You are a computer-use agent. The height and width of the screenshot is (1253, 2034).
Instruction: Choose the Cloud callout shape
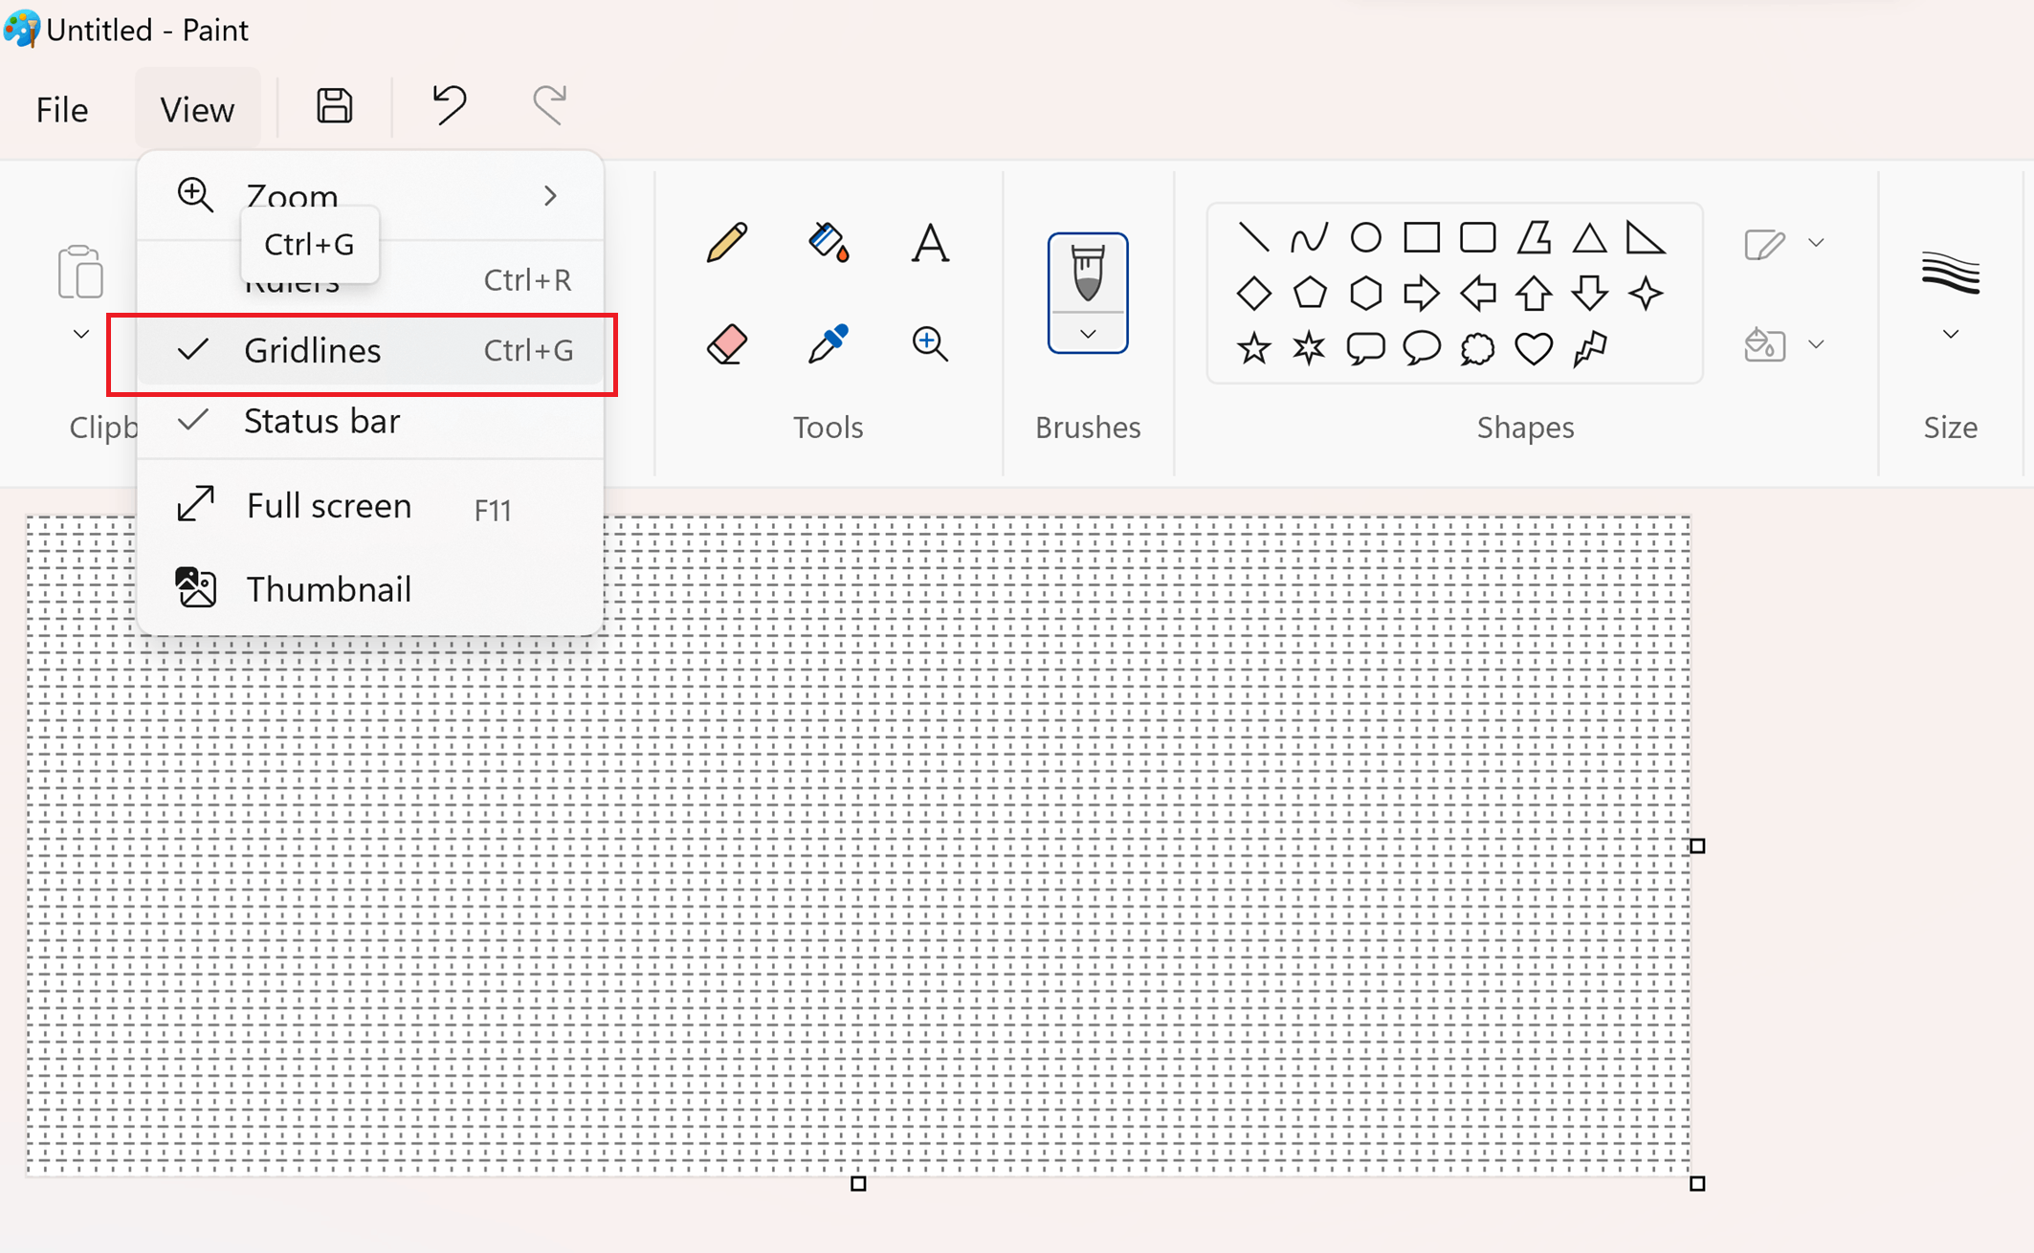(x=1478, y=349)
